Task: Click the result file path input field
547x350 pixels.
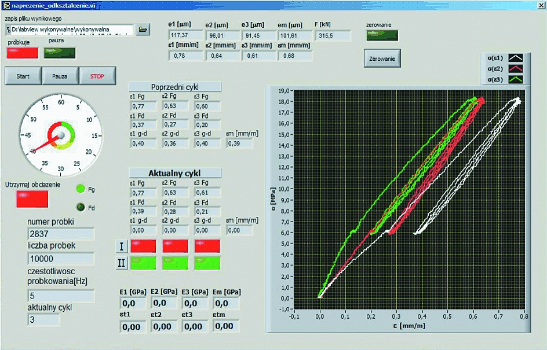Action: (68, 30)
